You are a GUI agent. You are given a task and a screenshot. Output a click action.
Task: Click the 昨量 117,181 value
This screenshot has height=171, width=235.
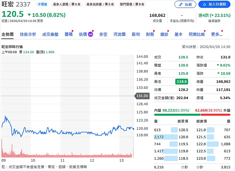pos(223,90)
